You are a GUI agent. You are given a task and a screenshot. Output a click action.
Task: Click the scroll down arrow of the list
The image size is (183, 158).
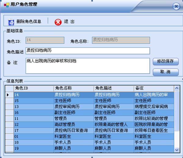coord(177,150)
